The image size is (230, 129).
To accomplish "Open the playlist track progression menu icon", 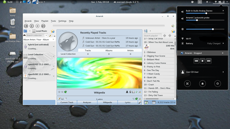I will [x=146, y=103].
